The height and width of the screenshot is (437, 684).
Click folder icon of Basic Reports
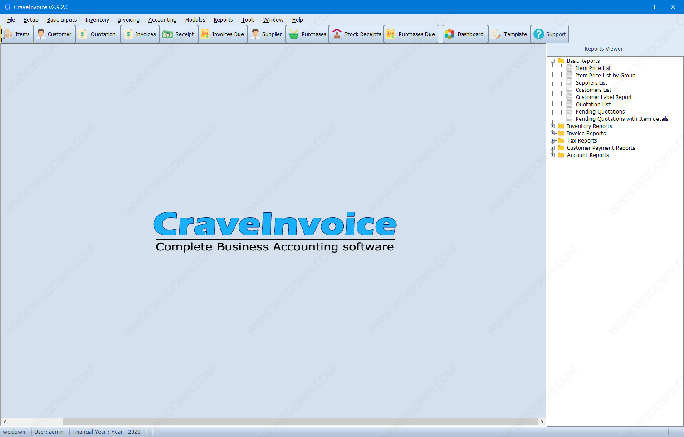pos(561,61)
